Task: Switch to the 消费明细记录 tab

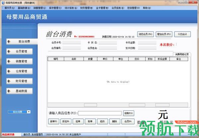Action: (x=182, y=54)
